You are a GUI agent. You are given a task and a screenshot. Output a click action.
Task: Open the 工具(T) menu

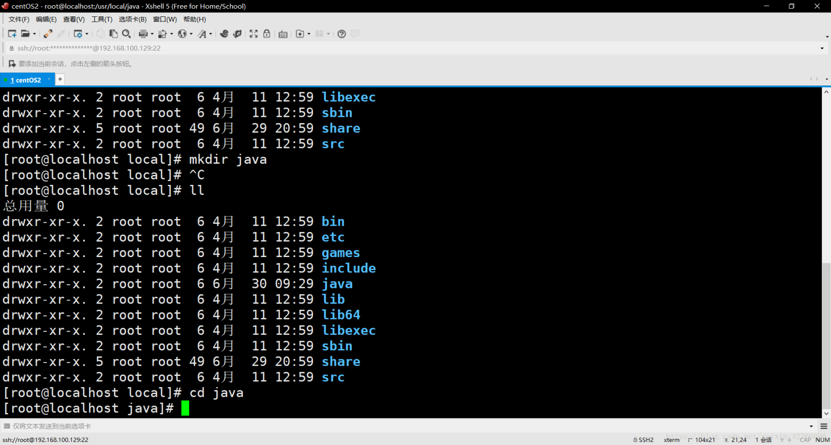[x=102, y=19]
